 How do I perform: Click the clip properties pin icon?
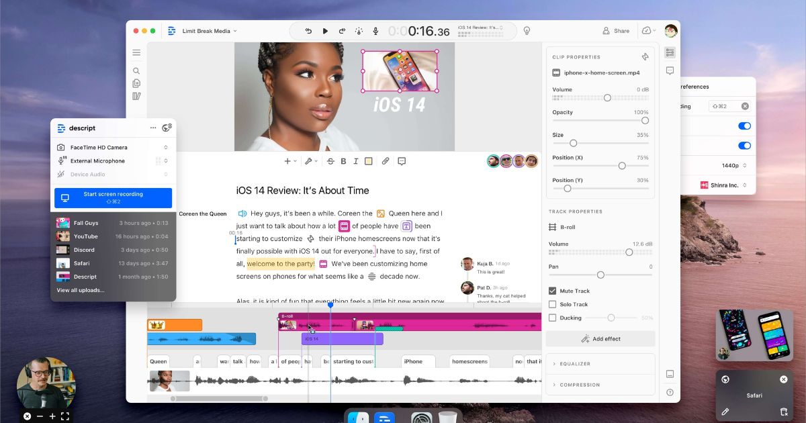point(645,57)
